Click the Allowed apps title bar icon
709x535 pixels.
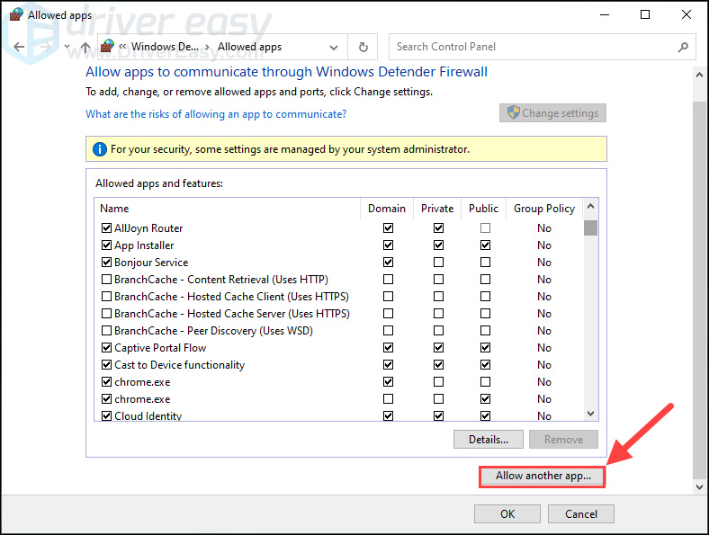click(15, 14)
